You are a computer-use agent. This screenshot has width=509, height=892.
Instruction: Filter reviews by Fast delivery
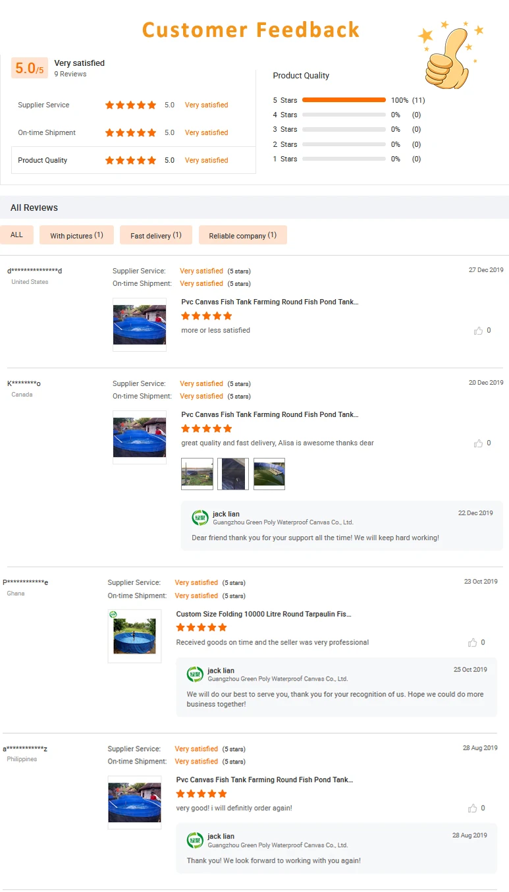coord(156,235)
